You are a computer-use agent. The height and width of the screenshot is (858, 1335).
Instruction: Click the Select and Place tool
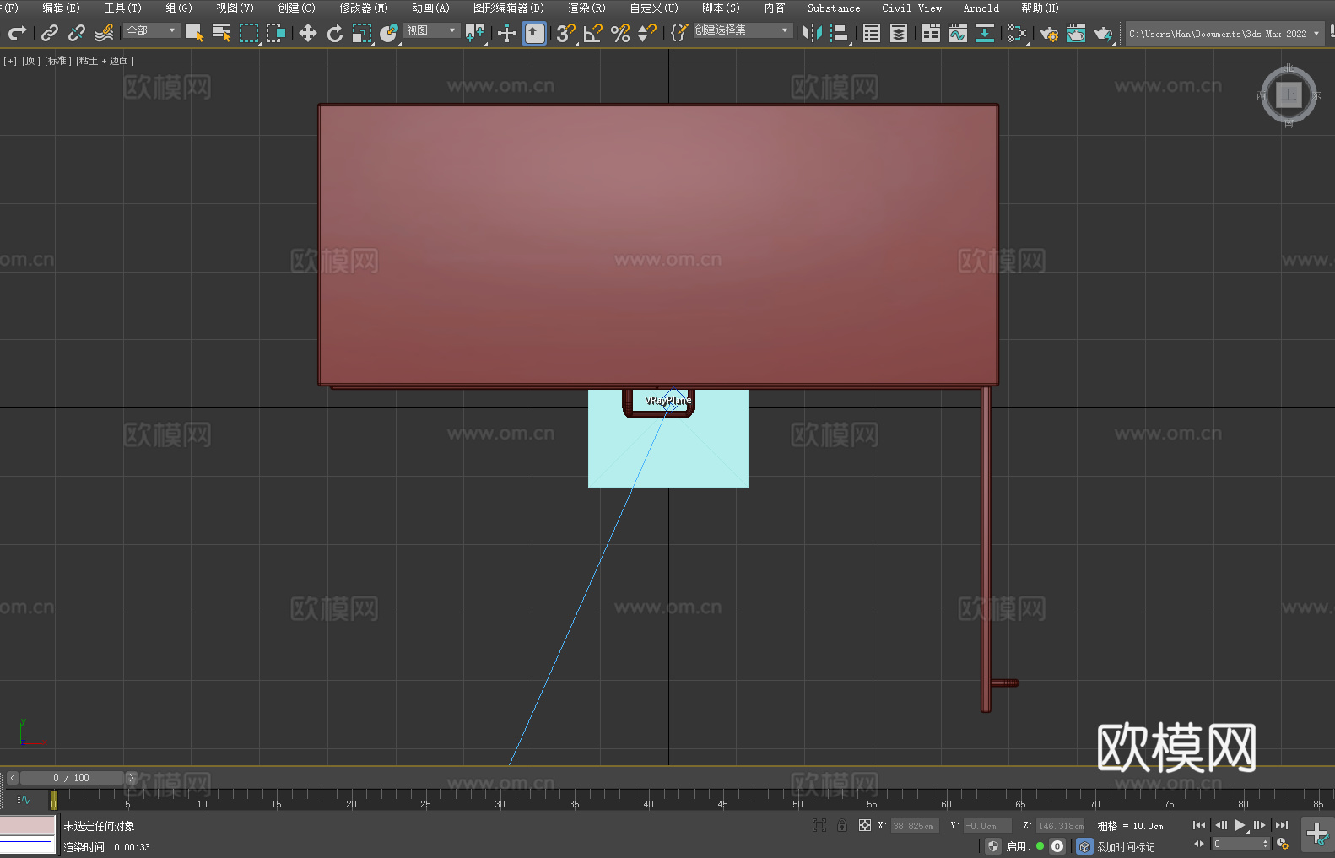pos(389,33)
